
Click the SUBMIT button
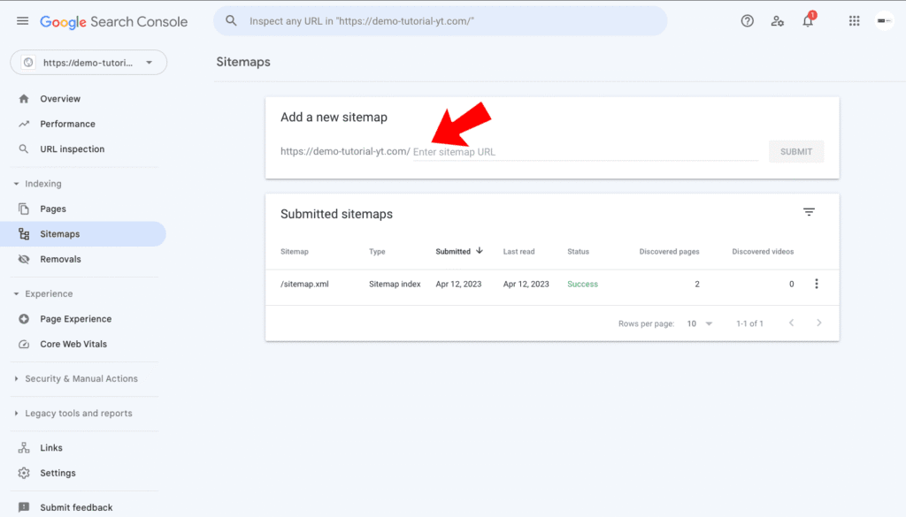tap(795, 151)
